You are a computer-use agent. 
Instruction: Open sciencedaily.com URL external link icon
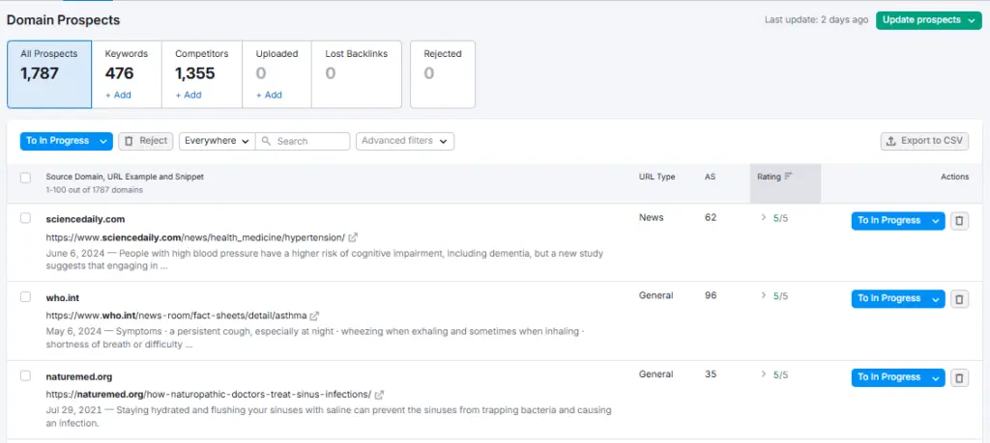coord(353,237)
